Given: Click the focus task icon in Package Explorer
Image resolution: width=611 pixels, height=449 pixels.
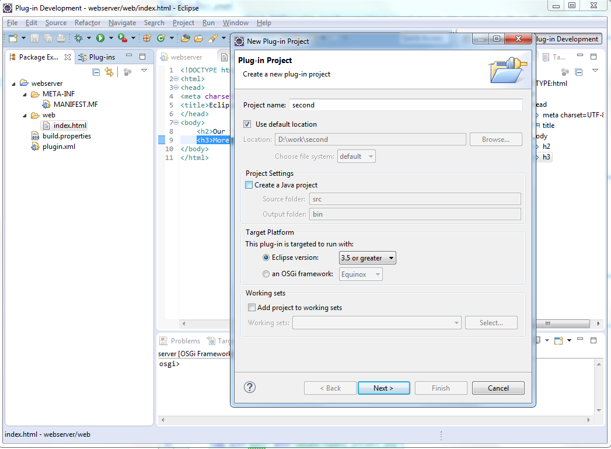Looking at the screenshot, I should (x=127, y=72).
